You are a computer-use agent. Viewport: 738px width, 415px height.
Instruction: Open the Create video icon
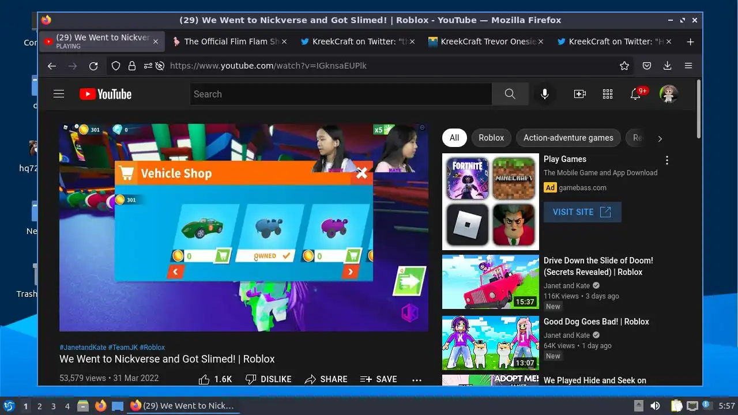580,94
